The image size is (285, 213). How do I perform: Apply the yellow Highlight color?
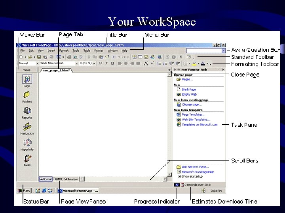pyautogui.click(x=194, y=64)
